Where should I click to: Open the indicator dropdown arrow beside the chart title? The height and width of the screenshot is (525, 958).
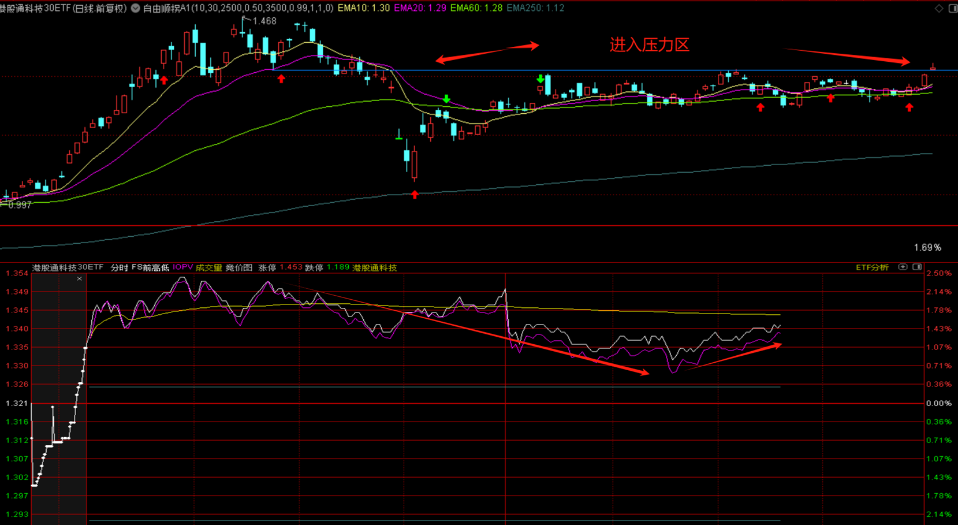pyautogui.click(x=136, y=8)
